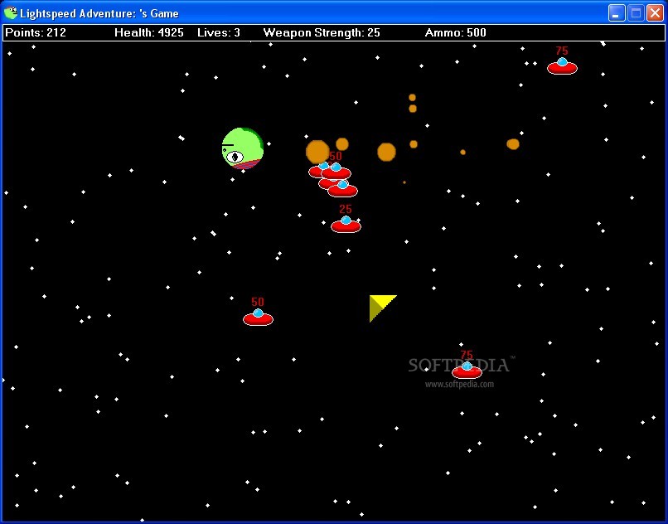This screenshot has width=668, height=524.
Task: Click the Ammo: 500 readout
Action: pos(455,32)
